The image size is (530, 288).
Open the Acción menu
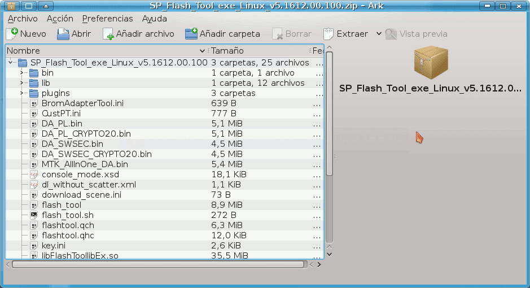[x=60, y=19]
